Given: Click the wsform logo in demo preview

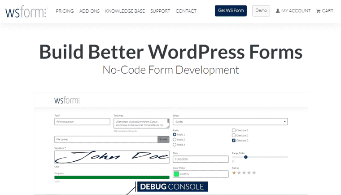Looking at the screenshot, I should point(67,100).
